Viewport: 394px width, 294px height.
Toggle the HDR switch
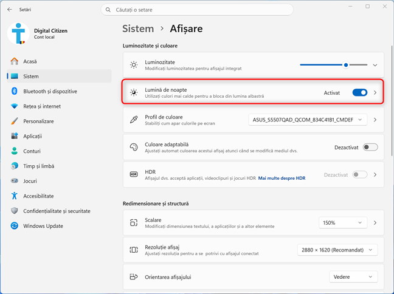coord(359,174)
